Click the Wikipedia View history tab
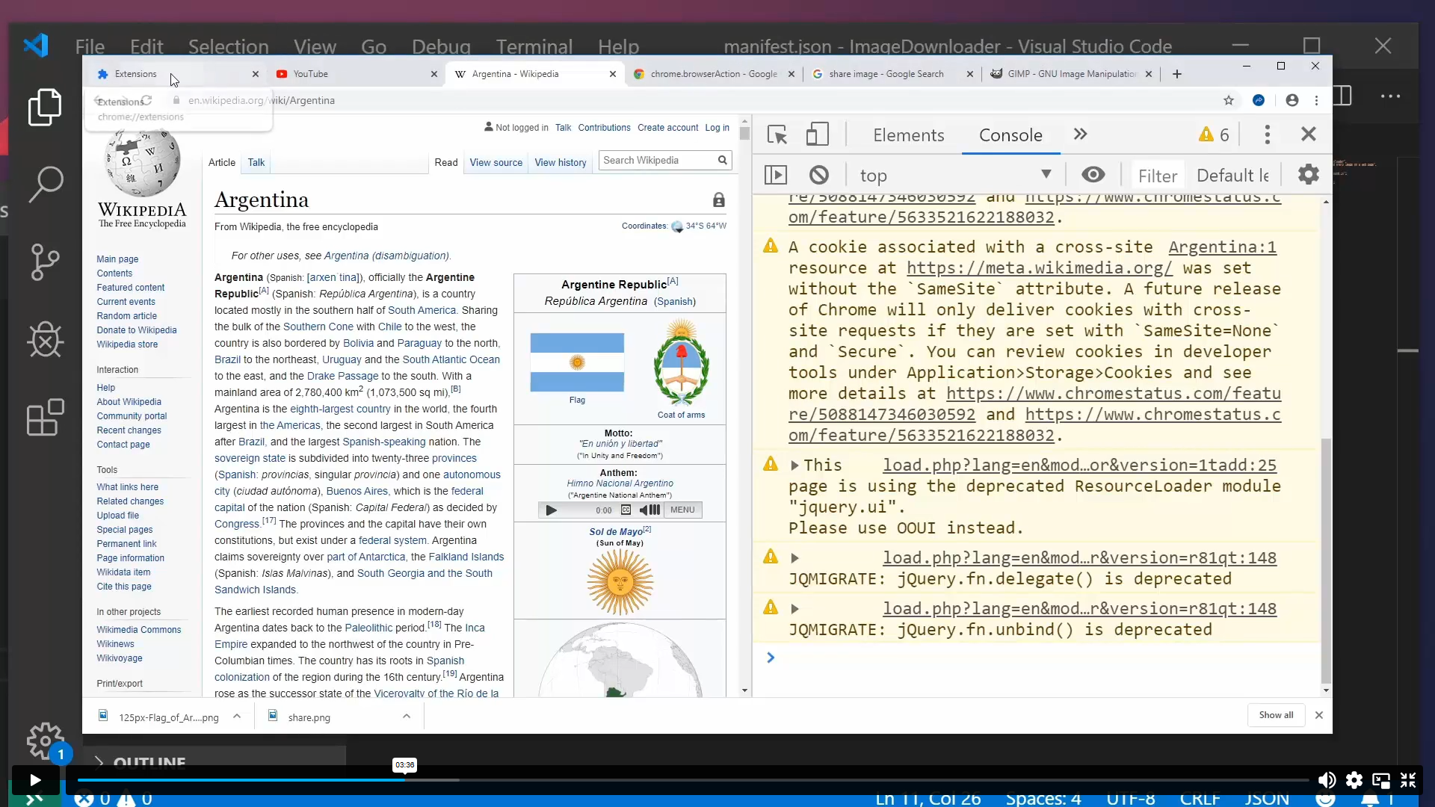 (560, 162)
